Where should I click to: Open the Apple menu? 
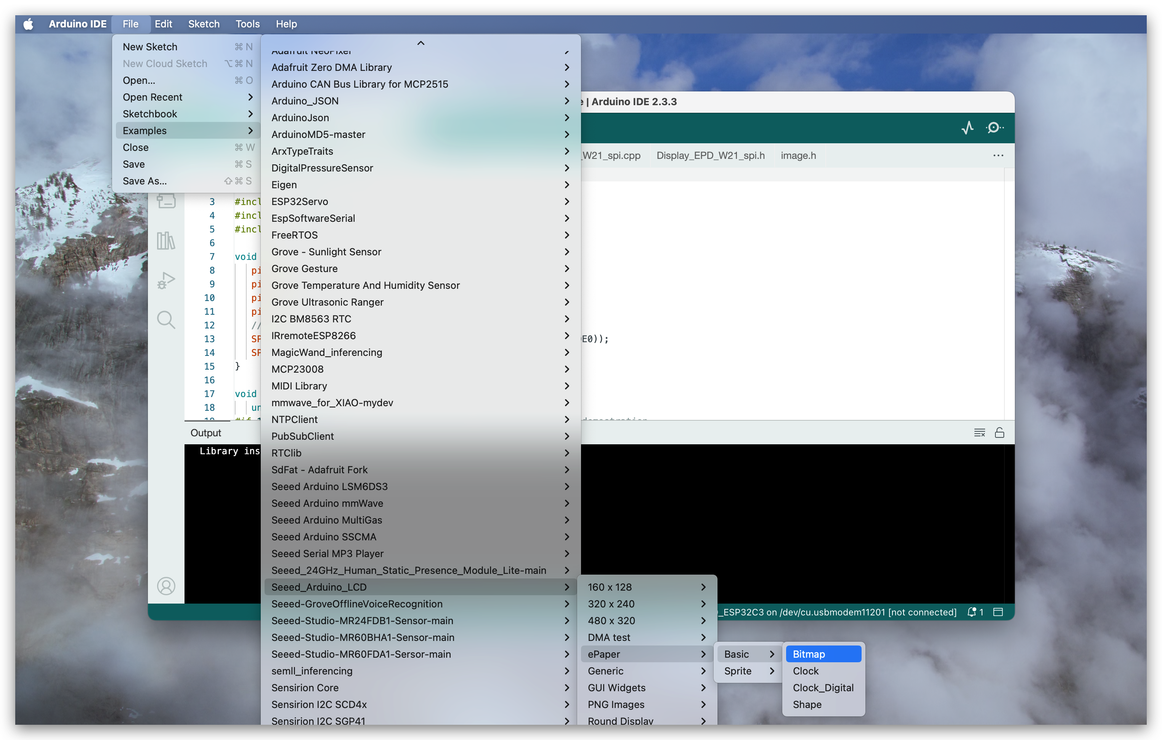point(29,24)
